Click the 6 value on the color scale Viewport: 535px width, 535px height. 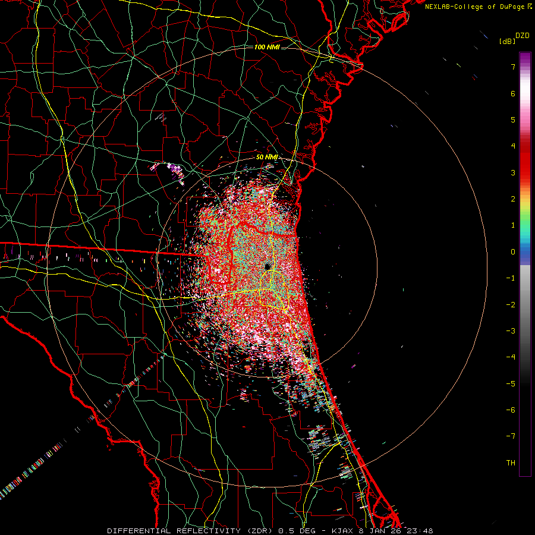coord(513,93)
